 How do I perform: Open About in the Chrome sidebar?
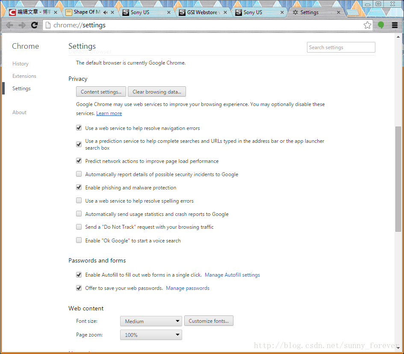point(19,112)
